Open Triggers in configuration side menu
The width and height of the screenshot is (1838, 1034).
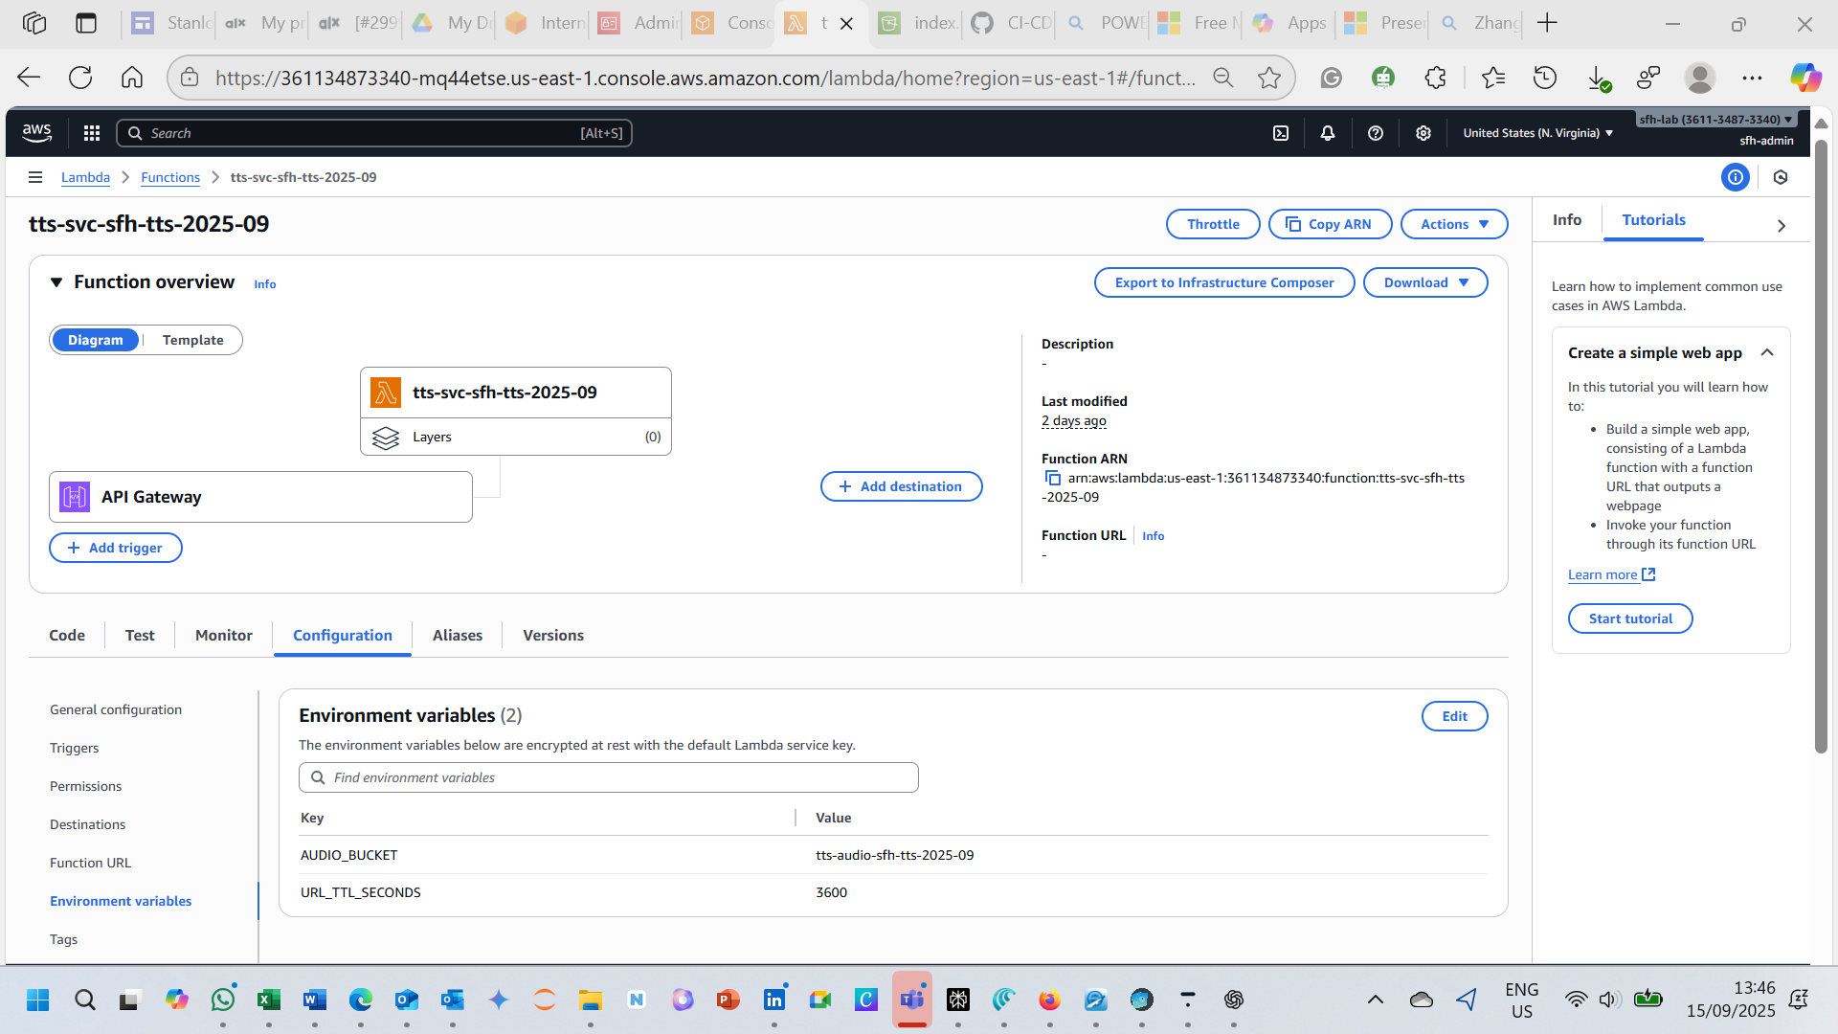tap(74, 748)
